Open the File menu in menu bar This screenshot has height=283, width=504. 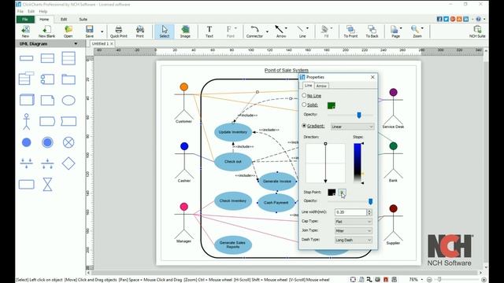(x=20, y=11)
